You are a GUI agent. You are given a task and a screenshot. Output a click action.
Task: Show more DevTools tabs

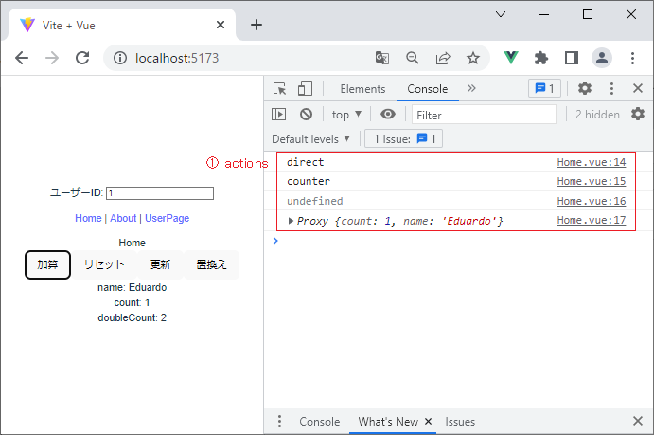[471, 88]
